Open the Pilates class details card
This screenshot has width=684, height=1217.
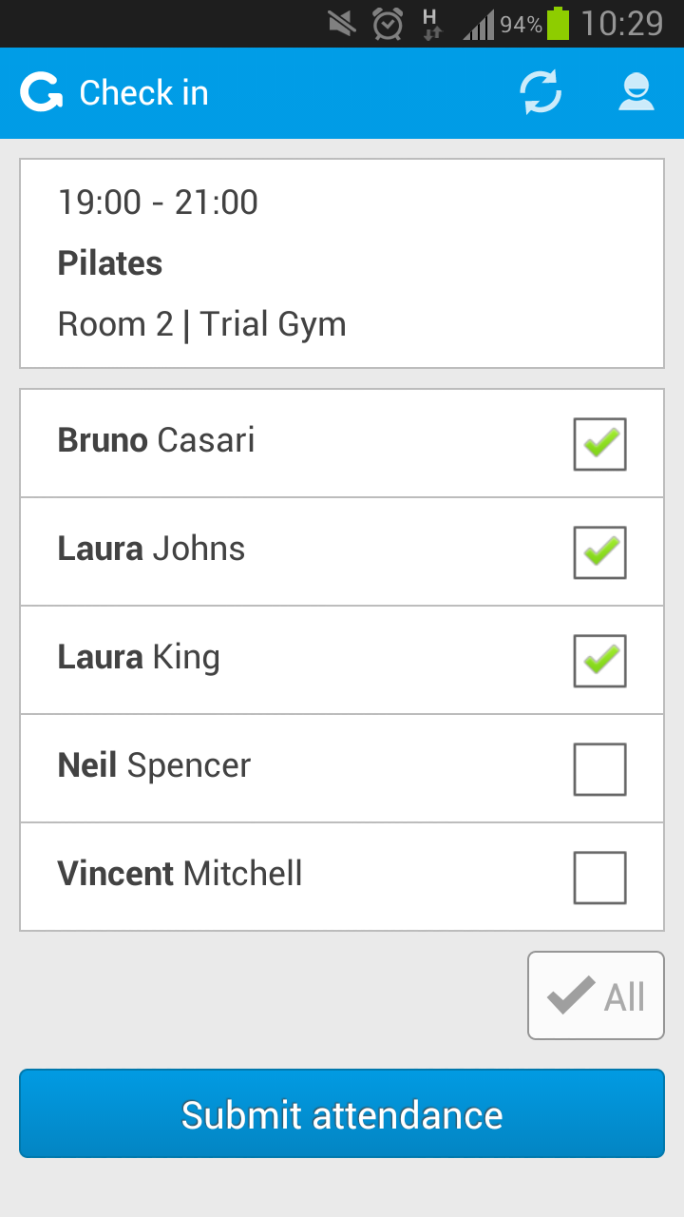tap(342, 263)
